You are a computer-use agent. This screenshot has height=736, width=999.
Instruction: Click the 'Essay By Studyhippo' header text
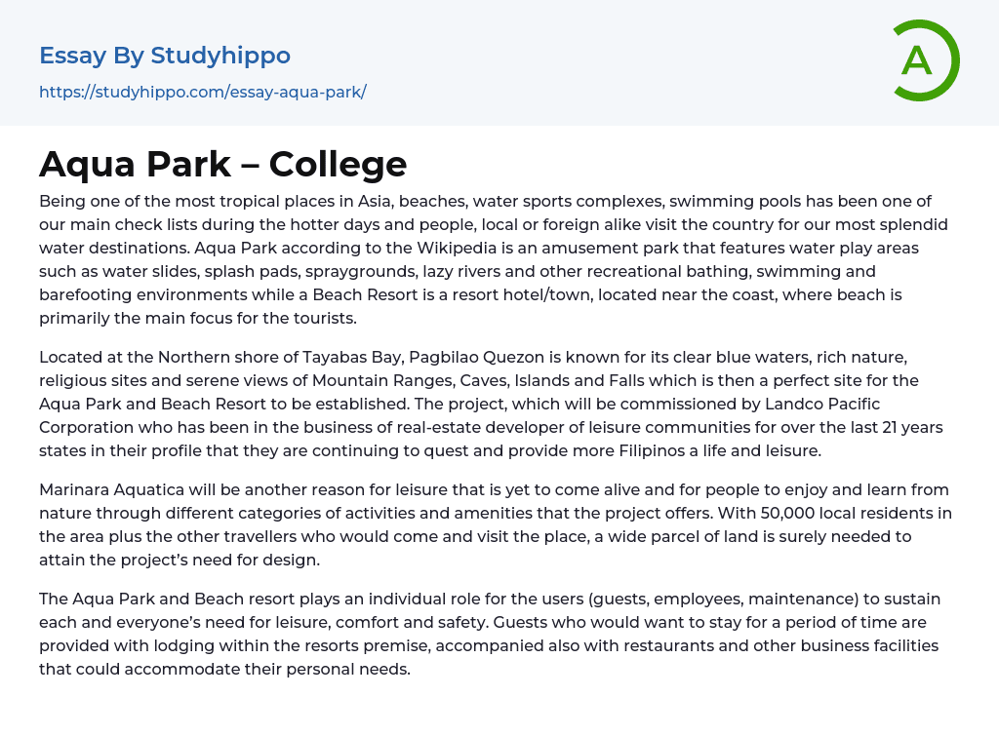(x=165, y=56)
